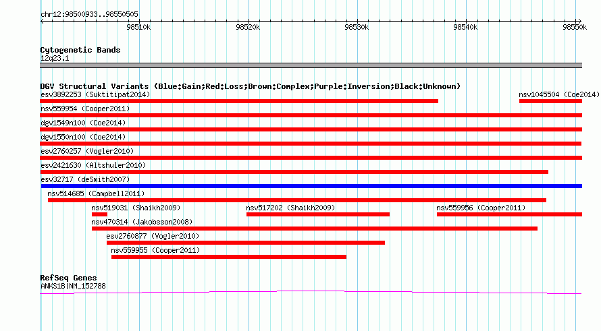Click the 98530k ruler tick label

click(357, 27)
